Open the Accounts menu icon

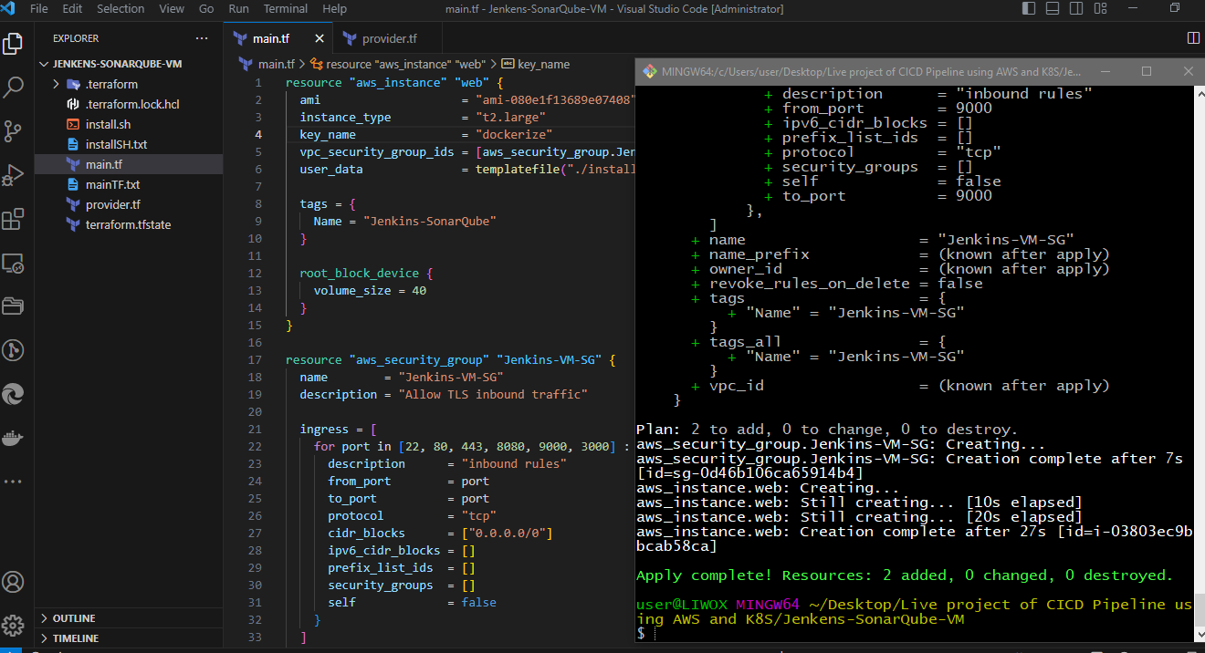point(14,582)
